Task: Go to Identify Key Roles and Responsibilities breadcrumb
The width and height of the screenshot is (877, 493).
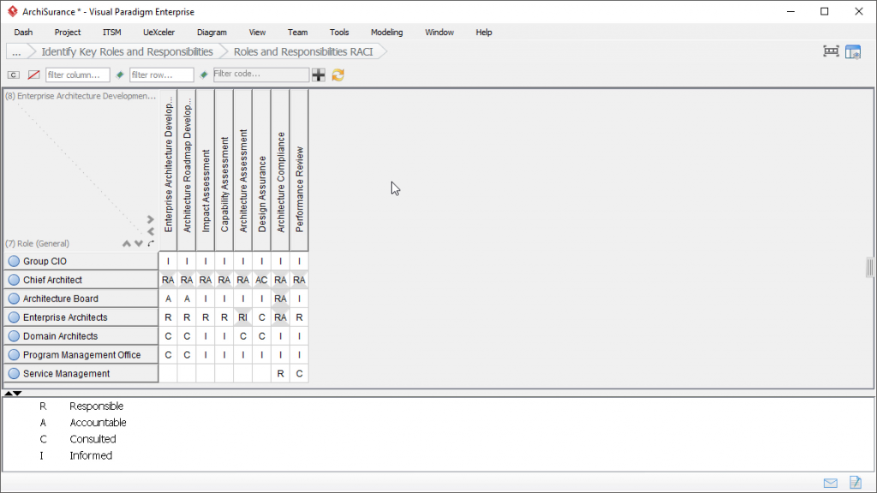Action: [x=127, y=51]
